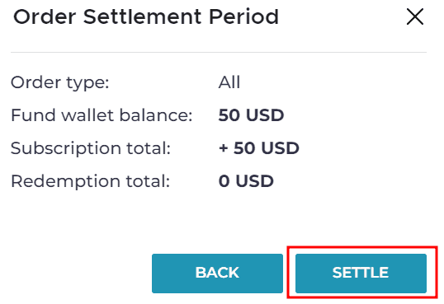Select the + 50 USD subscription amount
Viewport: 444px width, 304px height.
pos(259,148)
